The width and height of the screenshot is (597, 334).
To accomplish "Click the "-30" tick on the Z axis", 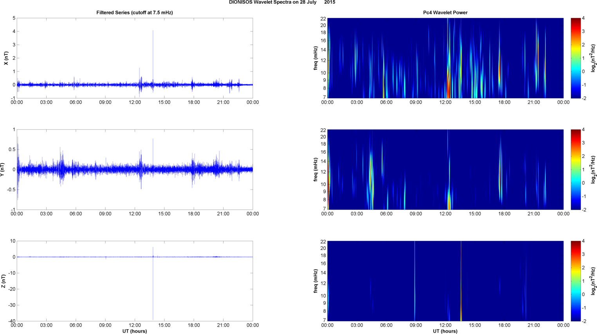I will tap(11, 305).
